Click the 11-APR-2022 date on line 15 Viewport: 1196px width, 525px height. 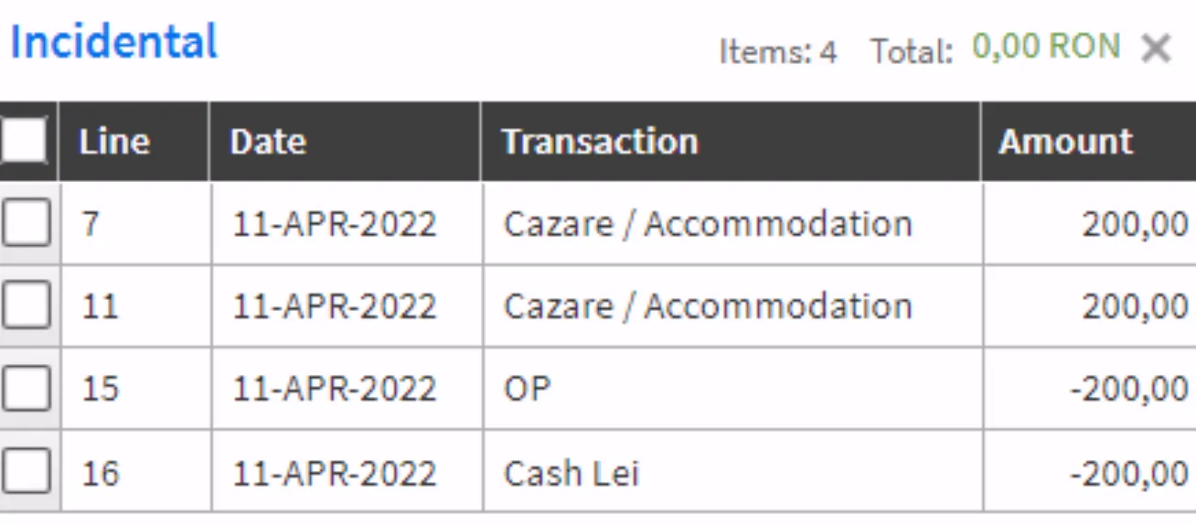click(335, 390)
